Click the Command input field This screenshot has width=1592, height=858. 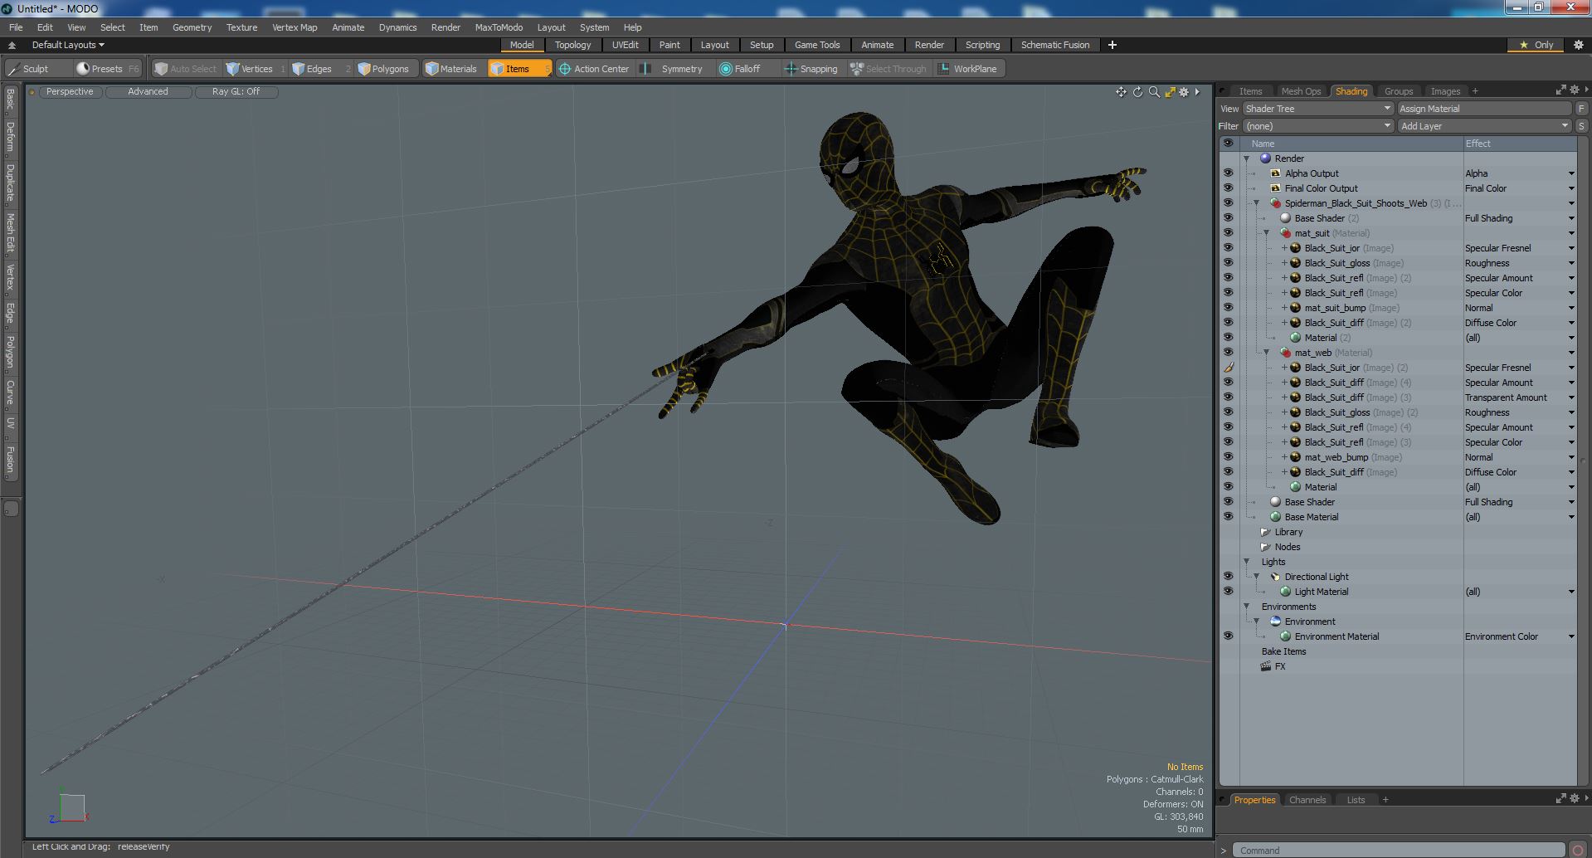click(x=1399, y=850)
